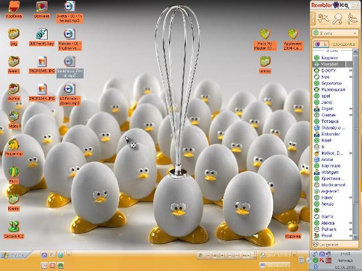The image size is (362, 271).
Task: Open the Сессия 4,2 desktop icon
Action: 14,230
